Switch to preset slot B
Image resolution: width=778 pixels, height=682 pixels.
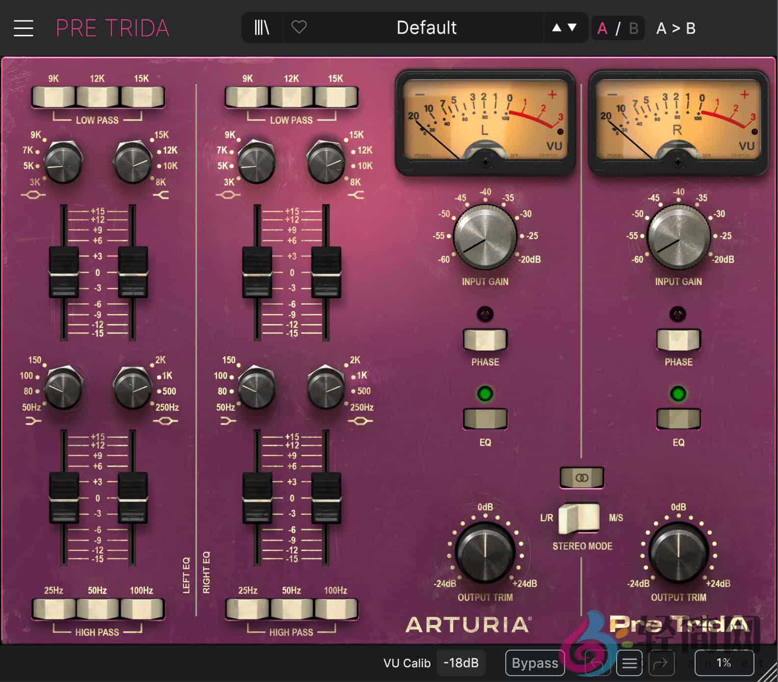pos(633,28)
